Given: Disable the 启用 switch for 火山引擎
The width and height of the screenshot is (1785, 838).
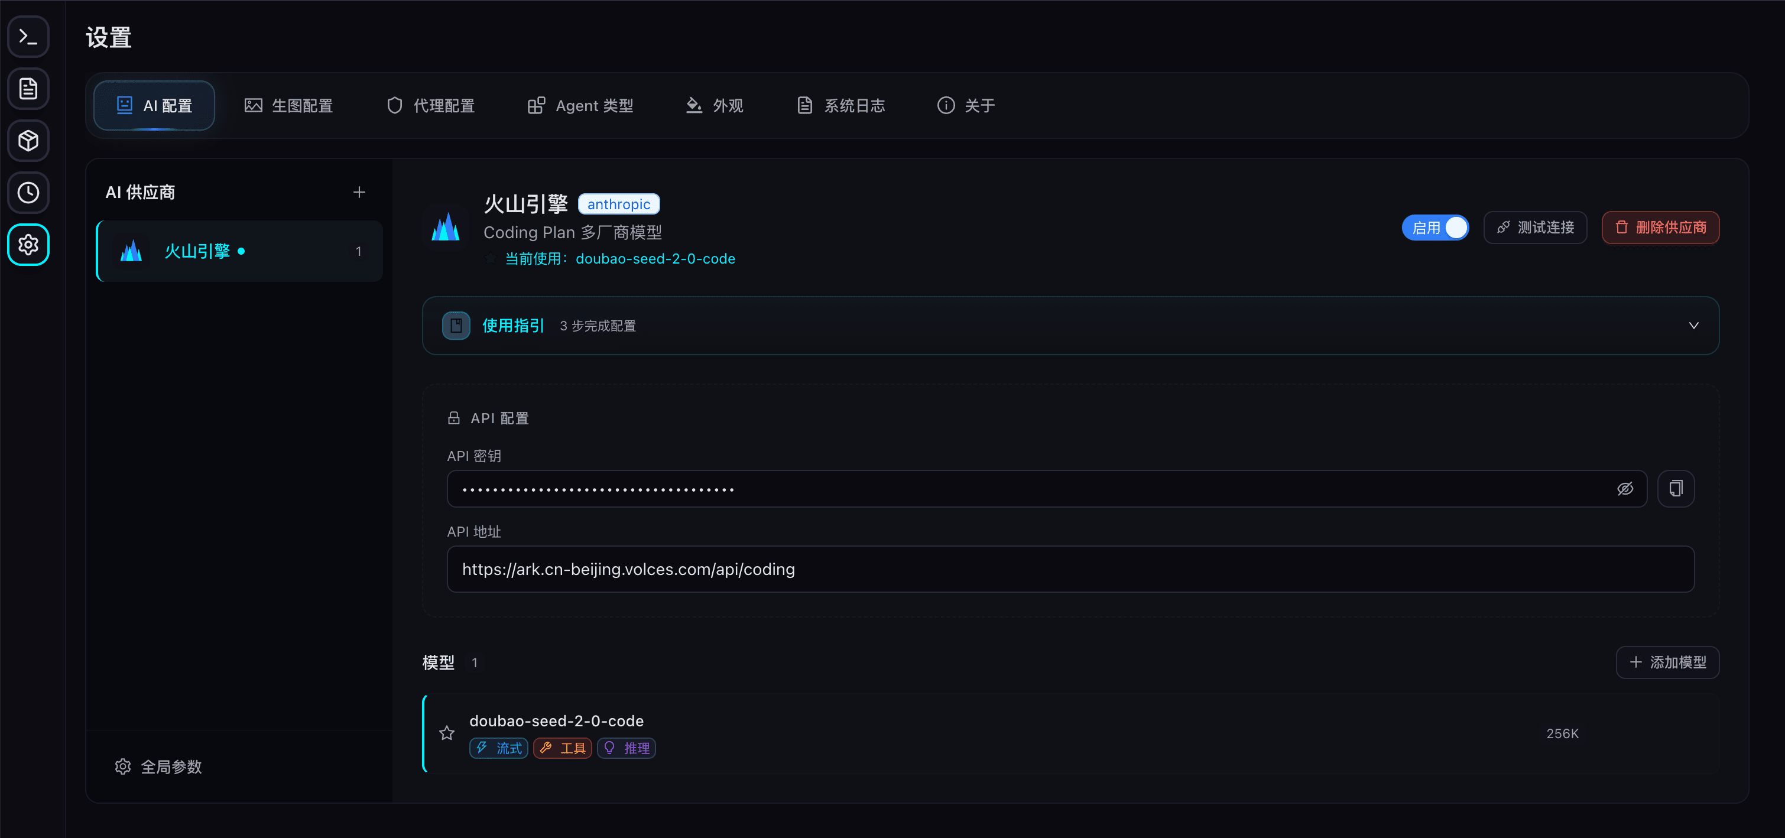Looking at the screenshot, I should pyautogui.click(x=1435, y=227).
